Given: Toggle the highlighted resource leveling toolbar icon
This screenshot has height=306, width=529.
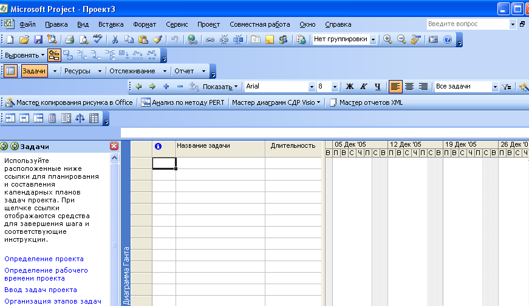Looking at the screenshot, I should [x=54, y=55].
